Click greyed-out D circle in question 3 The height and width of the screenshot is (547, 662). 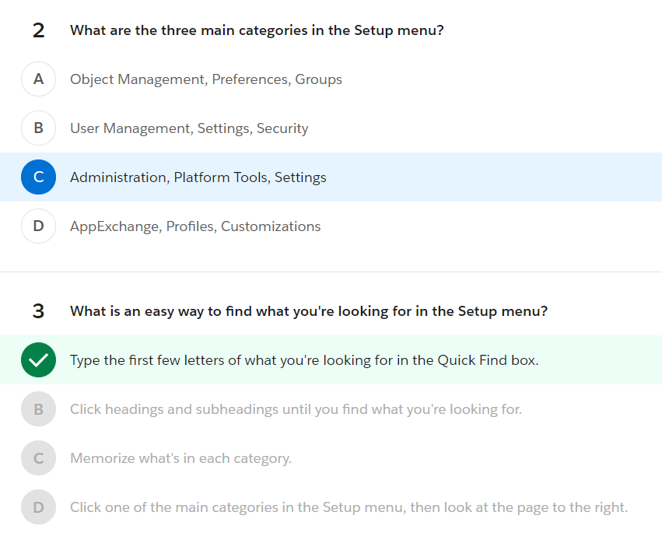pos(38,507)
